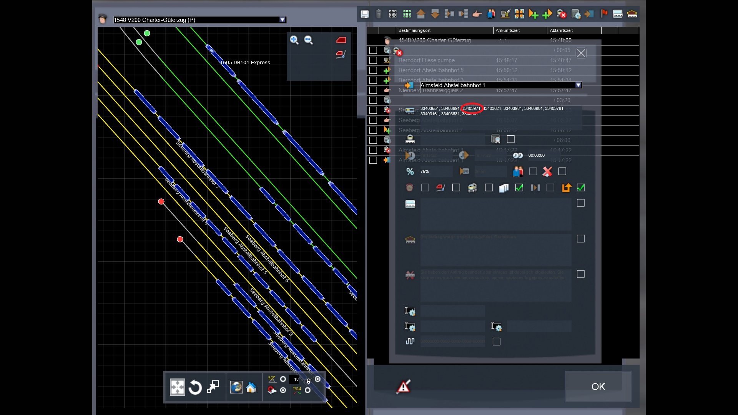Click the passengers pick-up instruction icon
738x415 pixels.
tap(491, 14)
